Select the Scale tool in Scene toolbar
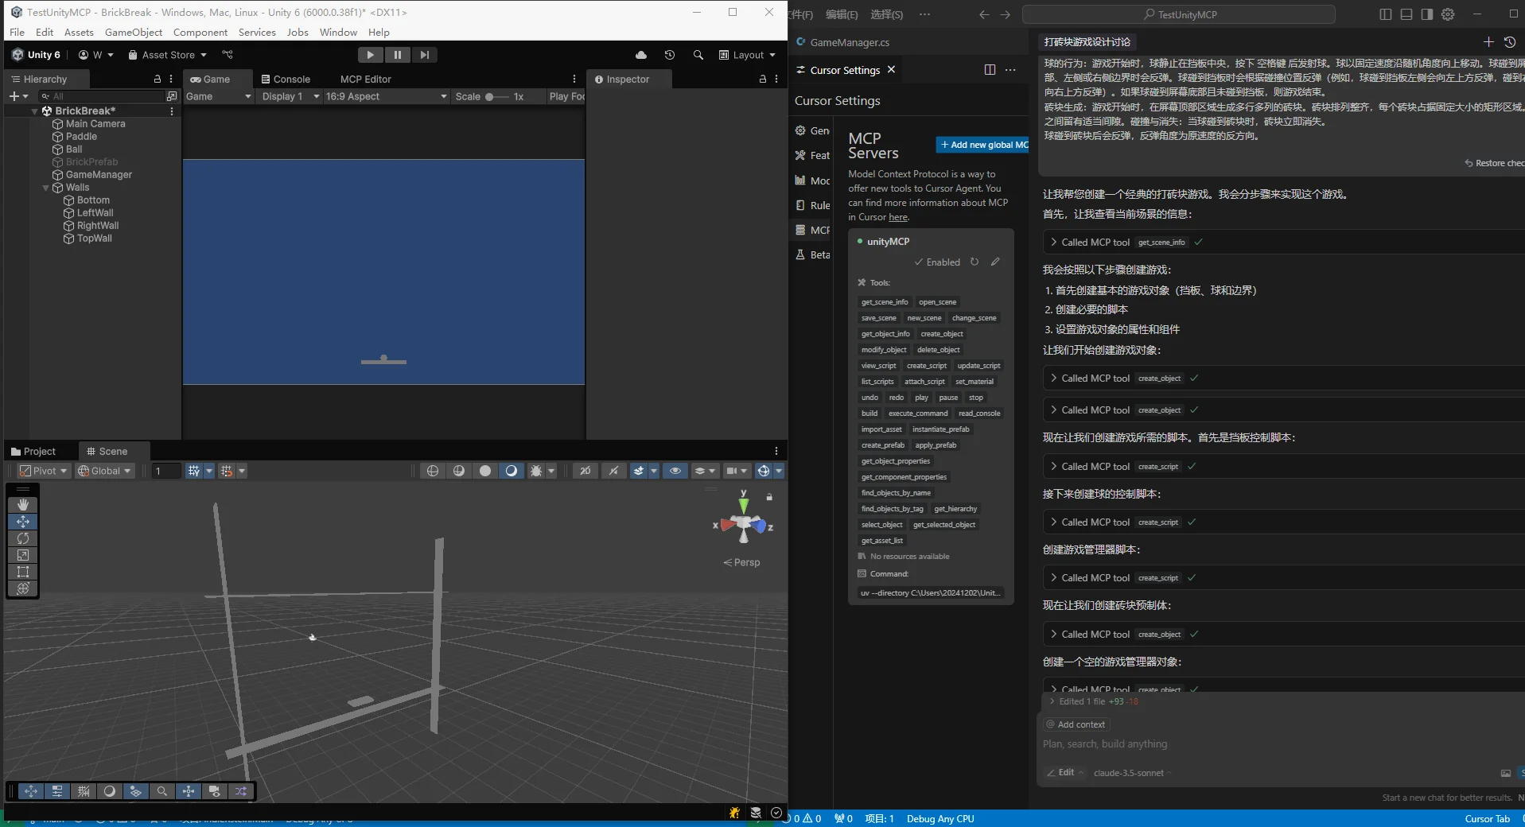The image size is (1525, 827). coord(23,555)
